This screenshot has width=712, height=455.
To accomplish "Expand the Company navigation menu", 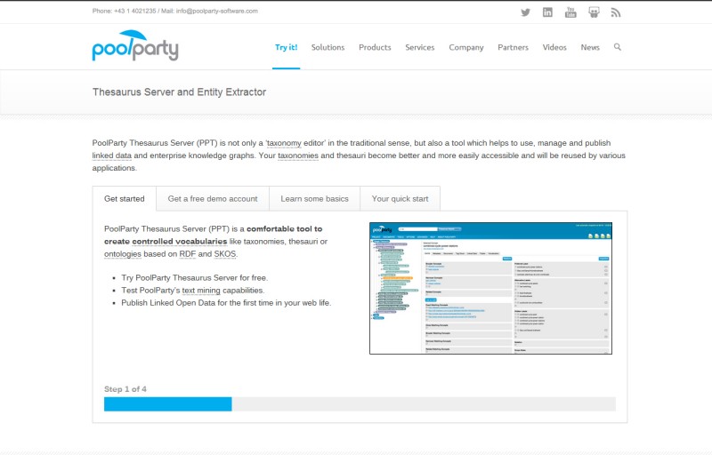I will [x=466, y=48].
